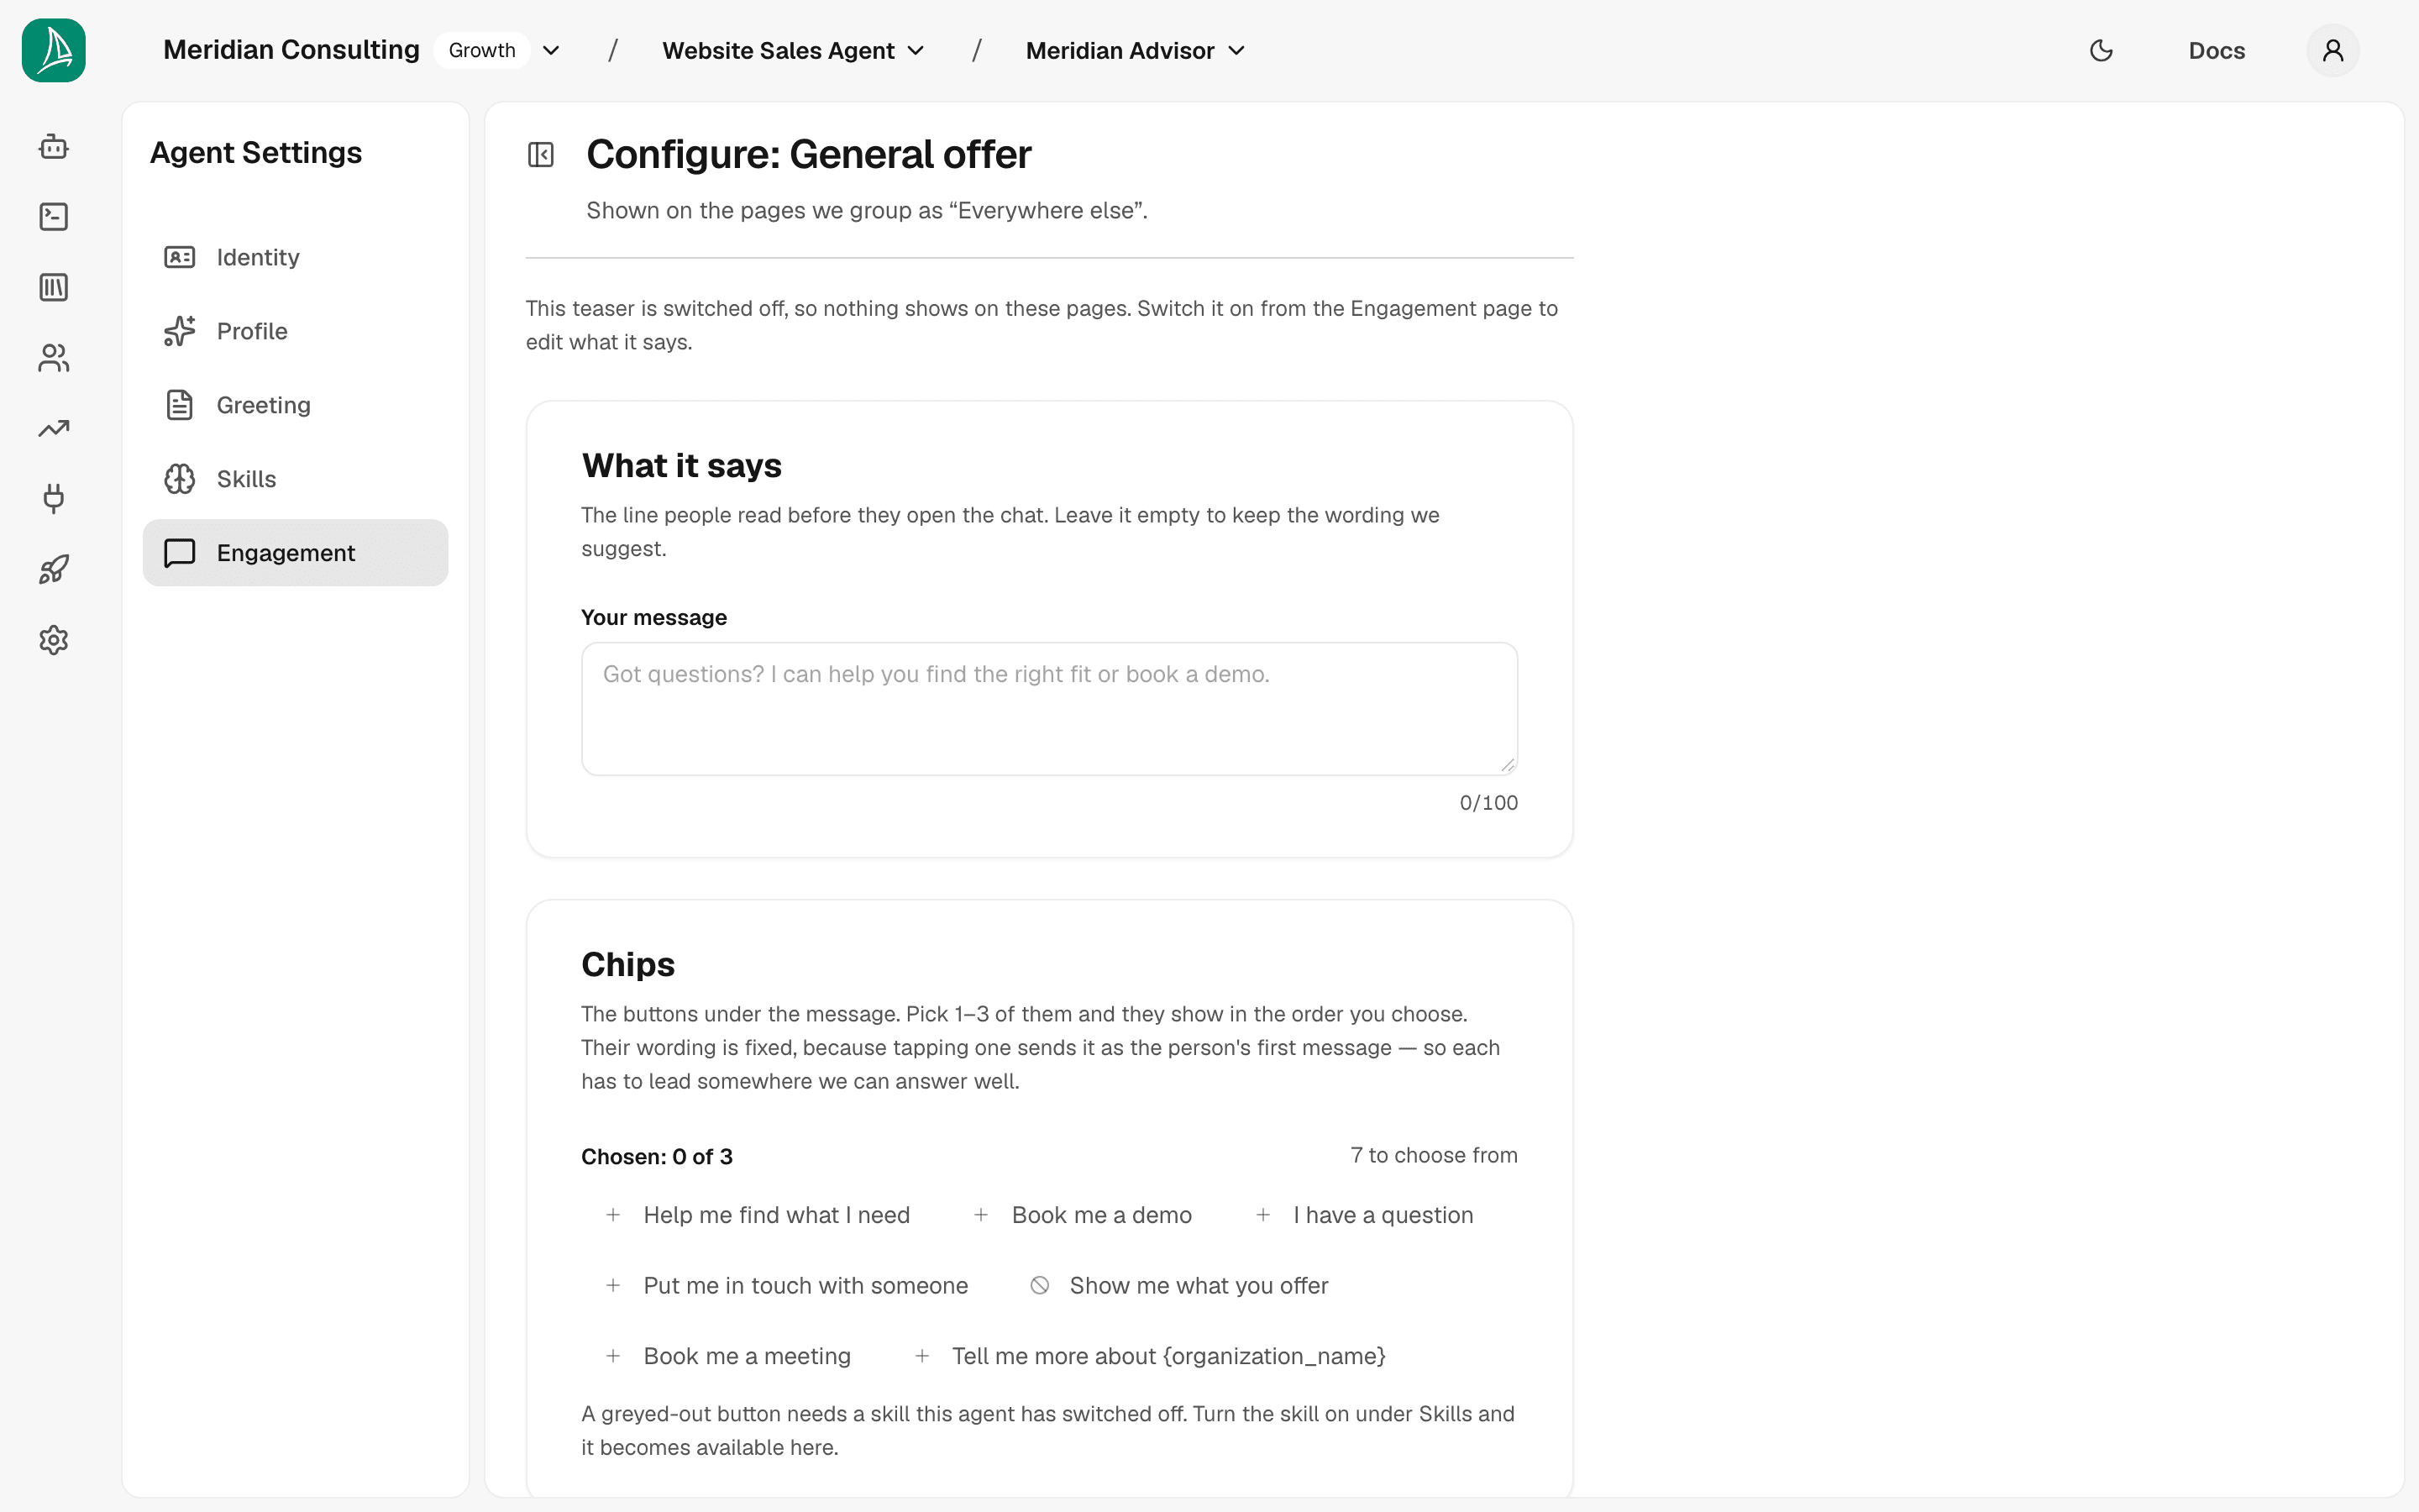The height and width of the screenshot is (1512, 2419).
Task: Open the terminal console icon in sidebar
Action: click(x=54, y=217)
